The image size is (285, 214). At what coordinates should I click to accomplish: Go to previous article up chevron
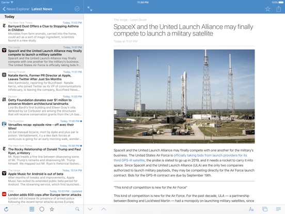pos(104,209)
